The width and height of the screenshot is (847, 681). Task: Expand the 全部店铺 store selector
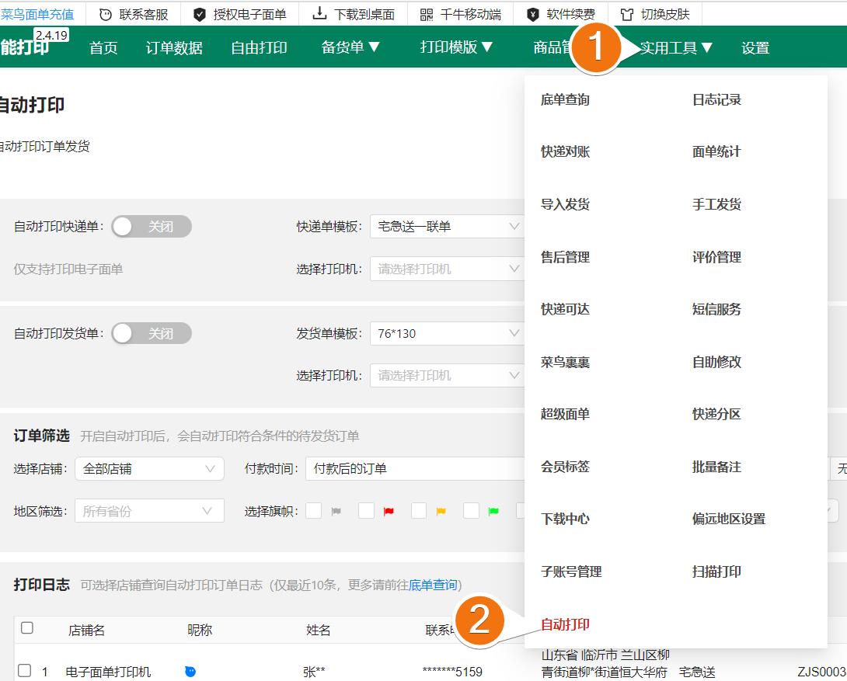[x=149, y=468]
